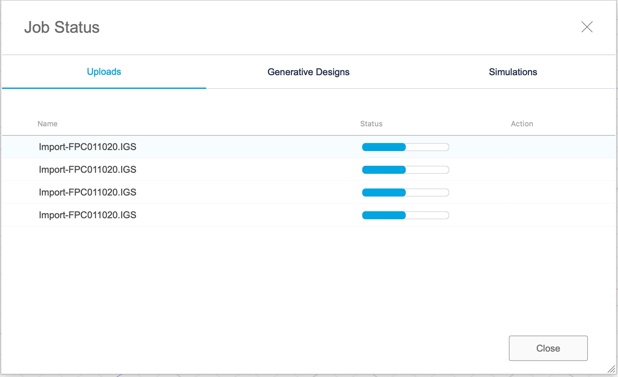Pick the fourth Import-FPC011020.IGS upload entry
This screenshot has width=618, height=377.
pos(88,215)
